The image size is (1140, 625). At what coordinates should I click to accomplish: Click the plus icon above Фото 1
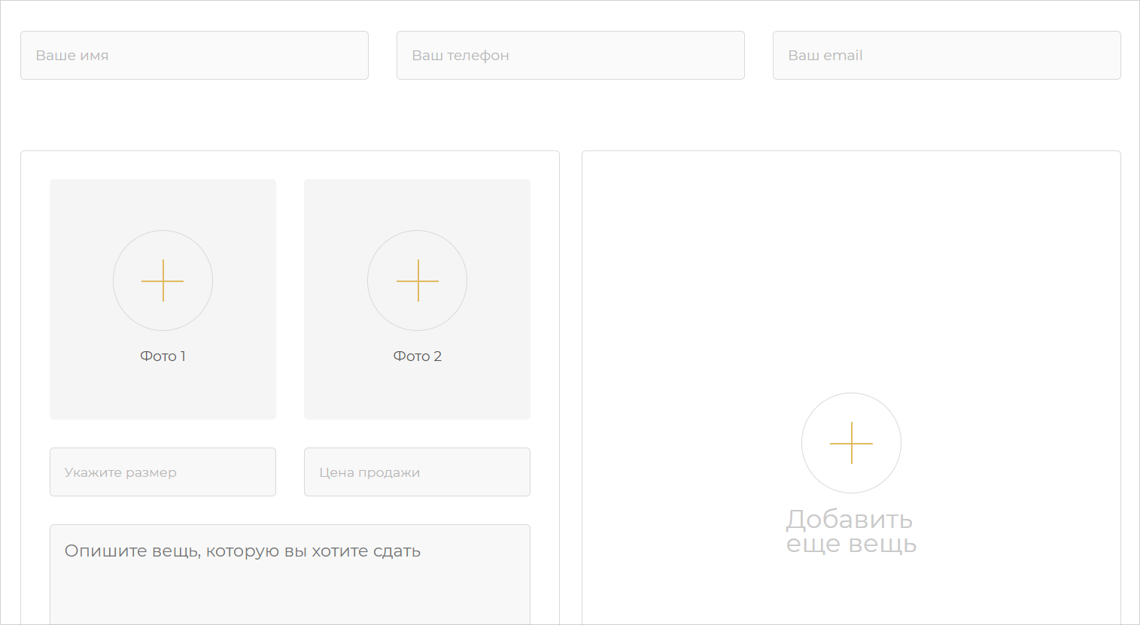pos(163,281)
